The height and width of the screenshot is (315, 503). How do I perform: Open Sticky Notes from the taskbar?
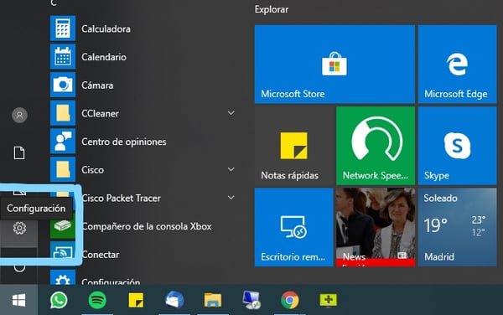click(136, 300)
